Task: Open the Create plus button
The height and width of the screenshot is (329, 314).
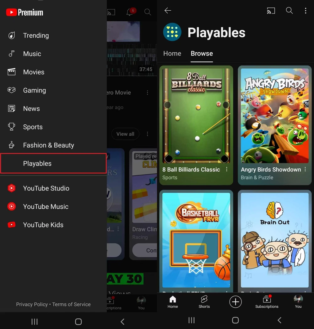Action: tap(235, 302)
